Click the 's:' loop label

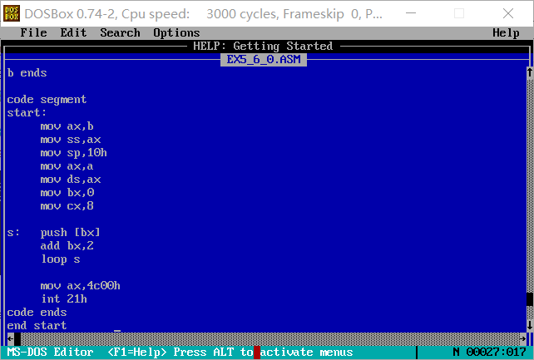[13, 233]
